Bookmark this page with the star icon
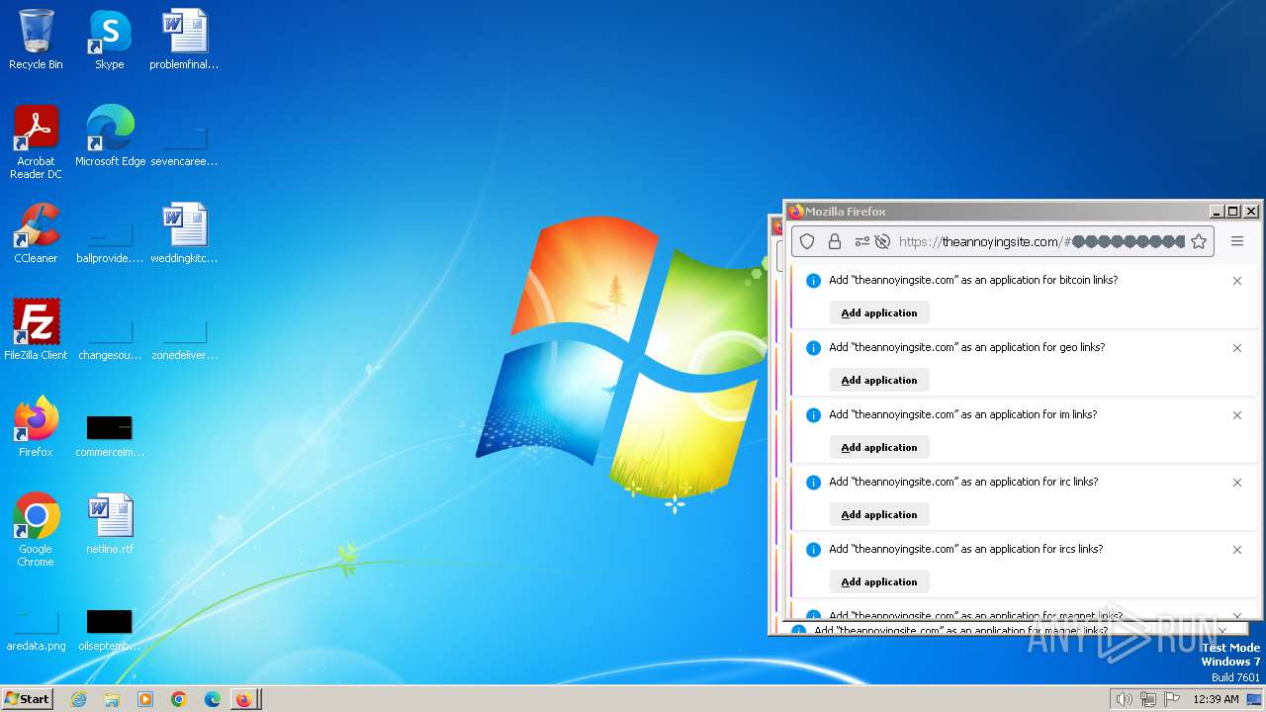This screenshot has height=712, width=1266. pos(1199,241)
